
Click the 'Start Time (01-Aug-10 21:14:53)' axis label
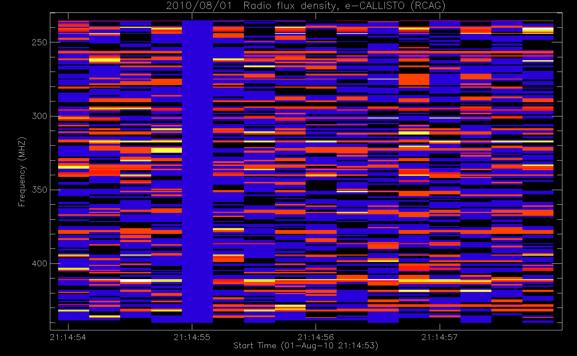click(306, 346)
